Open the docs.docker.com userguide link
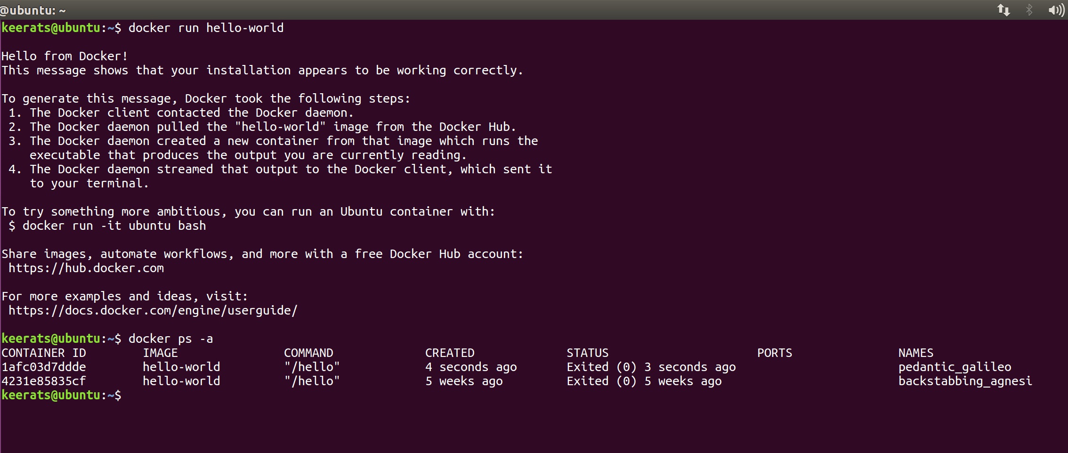The width and height of the screenshot is (1068, 453). point(153,310)
